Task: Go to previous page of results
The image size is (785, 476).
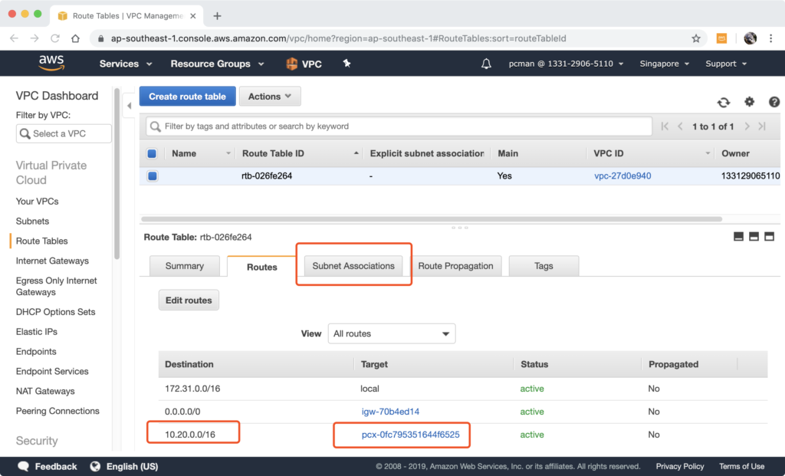Action: point(680,126)
